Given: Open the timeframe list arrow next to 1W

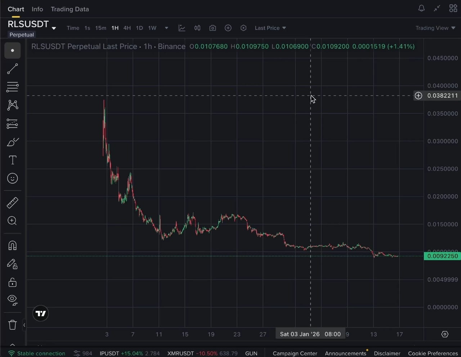Looking at the screenshot, I should 166,28.
